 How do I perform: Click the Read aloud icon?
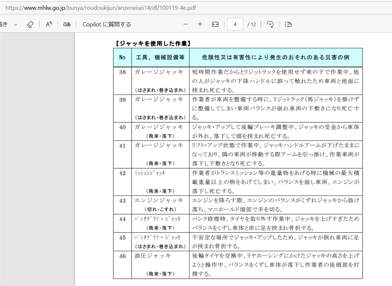point(49,24)
